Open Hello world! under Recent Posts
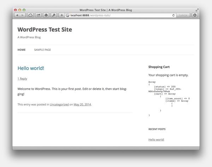The width and height of the screenshot is (212, 167). (x=156, y=139)
